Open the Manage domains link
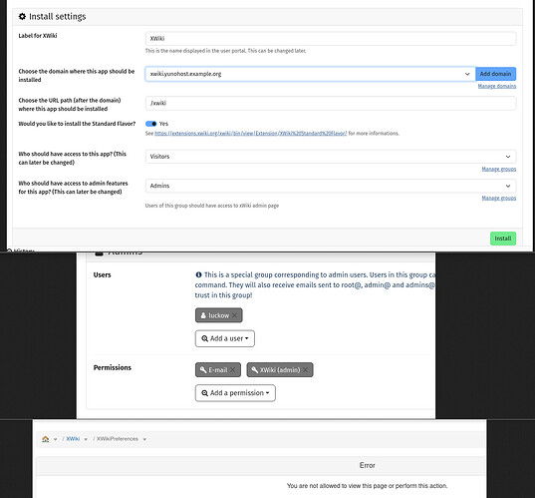 click(x=497, y=86)
